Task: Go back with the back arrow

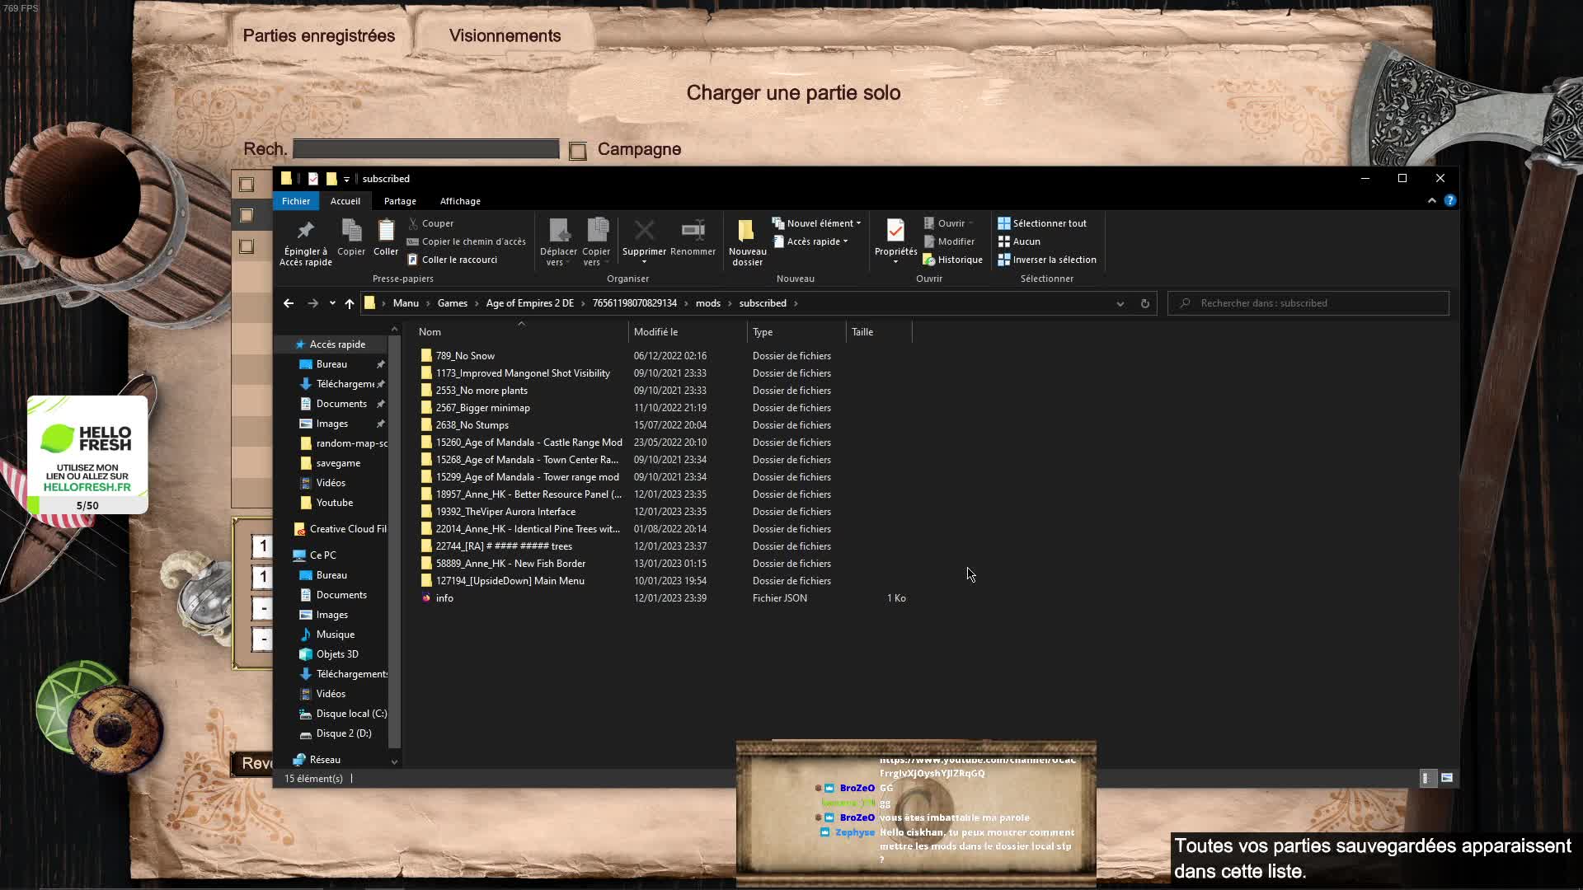Action: click(x=289, y=303)
